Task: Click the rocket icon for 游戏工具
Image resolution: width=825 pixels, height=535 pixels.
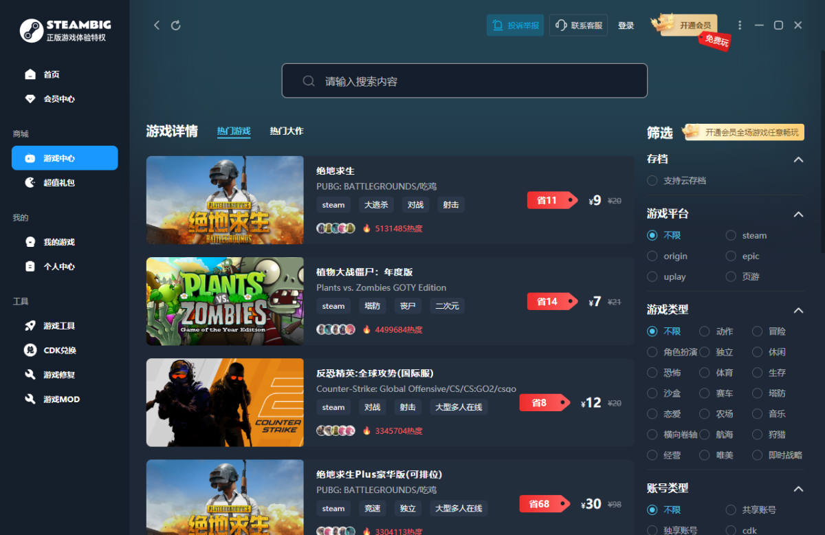Action: [30, 326]
